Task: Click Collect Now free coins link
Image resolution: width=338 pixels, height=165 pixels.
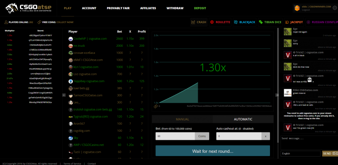Action: tap(65, 22)
